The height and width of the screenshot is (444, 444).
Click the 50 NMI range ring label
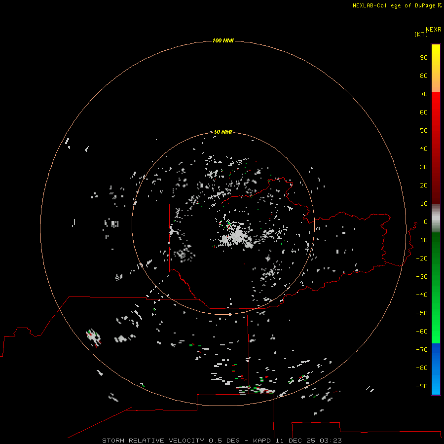(x=223, y=132)
